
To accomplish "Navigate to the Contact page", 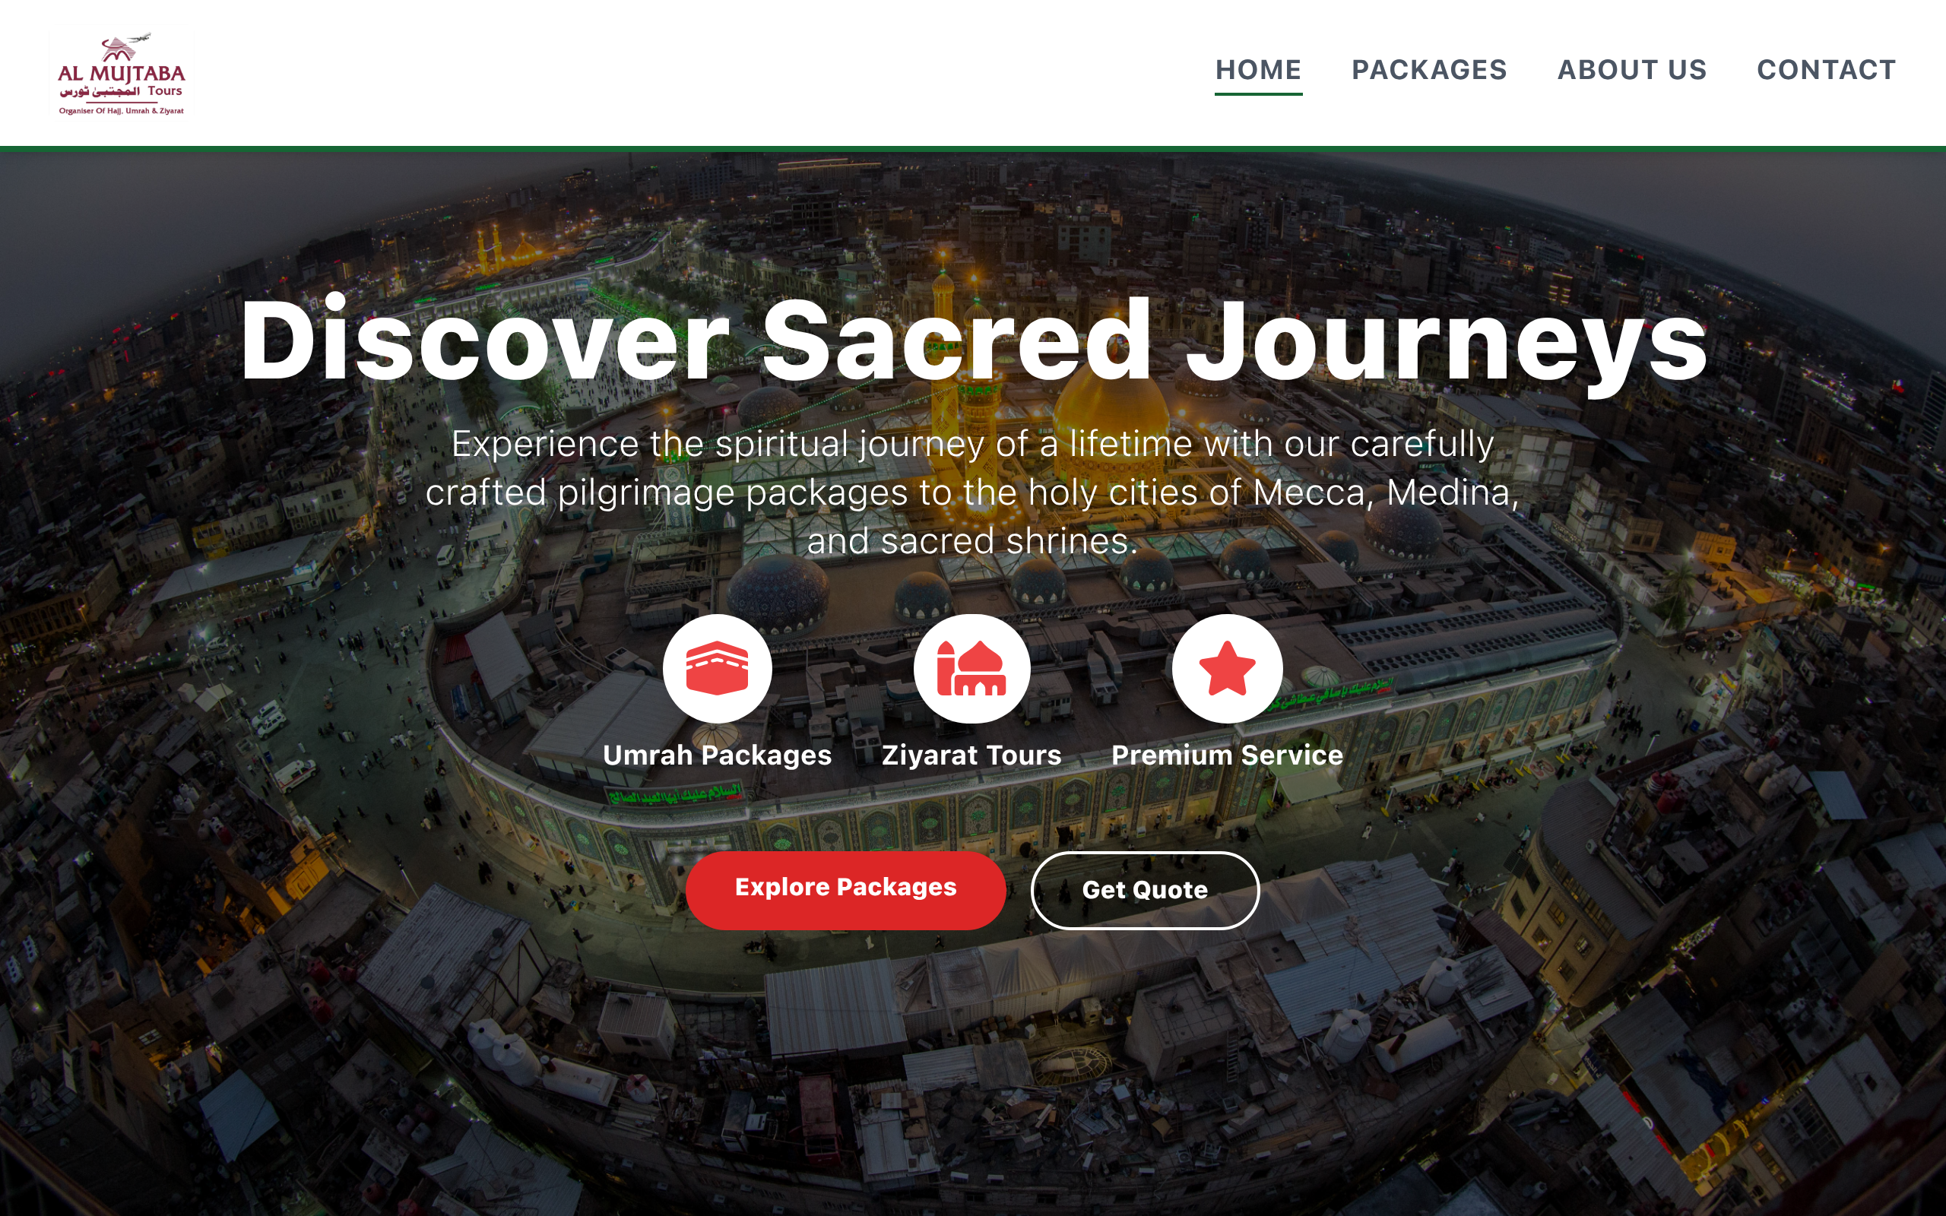I will 1826,70.
